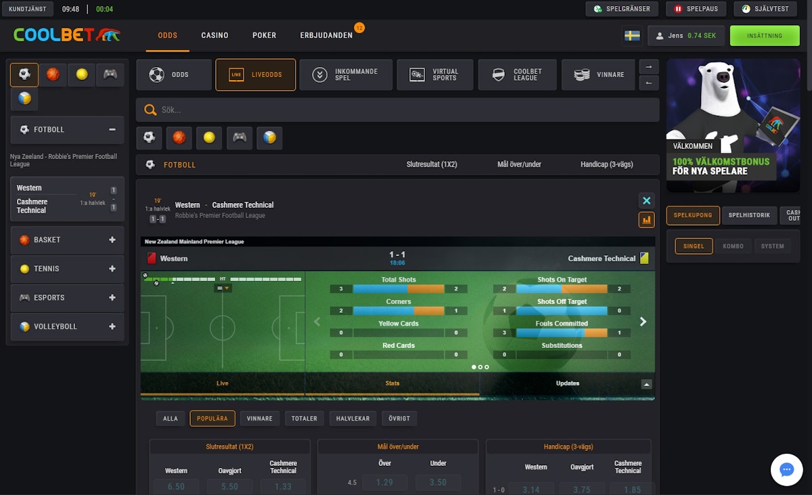The height and width of the screenshot is (495, 812).
Task: Open Liveodds category
Action: (x=256, y=74)
